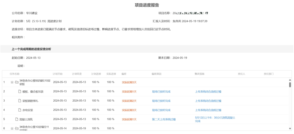Screen dimensions: 294x134
Task: Click 实际延期1天 in 混凝土浇筑 row
Action: tap(129, 119)
